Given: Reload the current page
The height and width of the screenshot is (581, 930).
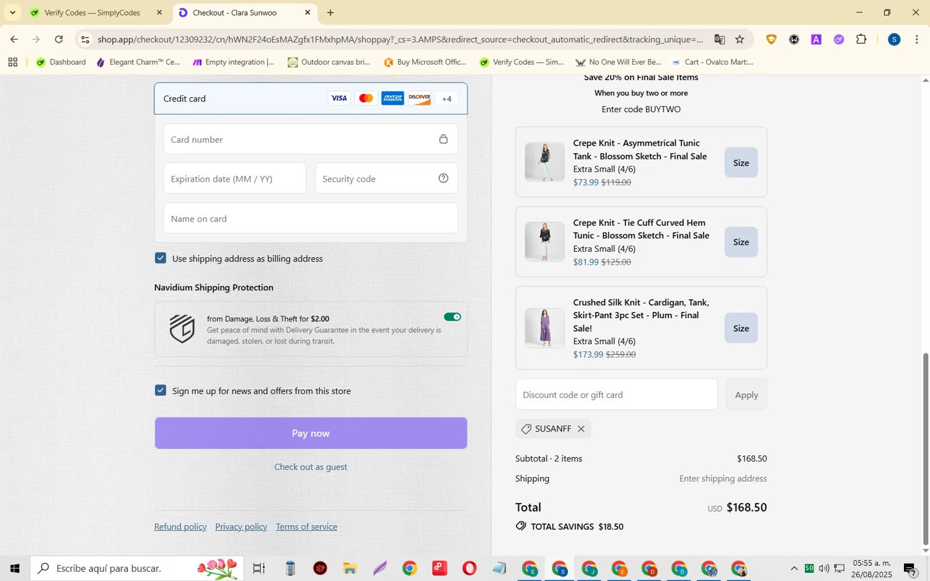Looking at the screenshot, I should tap(59, 40).
